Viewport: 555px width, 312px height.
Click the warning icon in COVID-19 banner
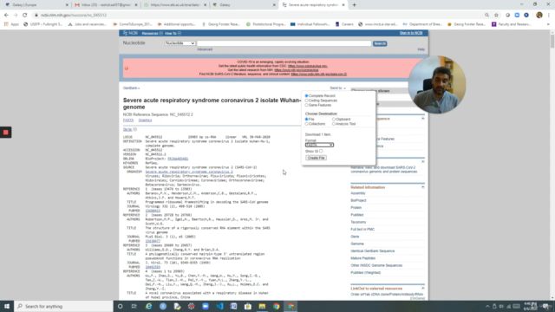pyautogui.click(x=127, y=68)
